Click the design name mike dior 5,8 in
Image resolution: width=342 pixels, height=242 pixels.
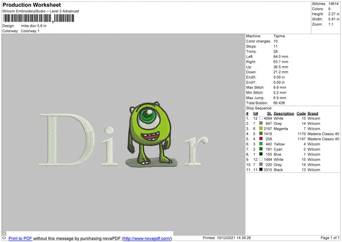point(34,26)
